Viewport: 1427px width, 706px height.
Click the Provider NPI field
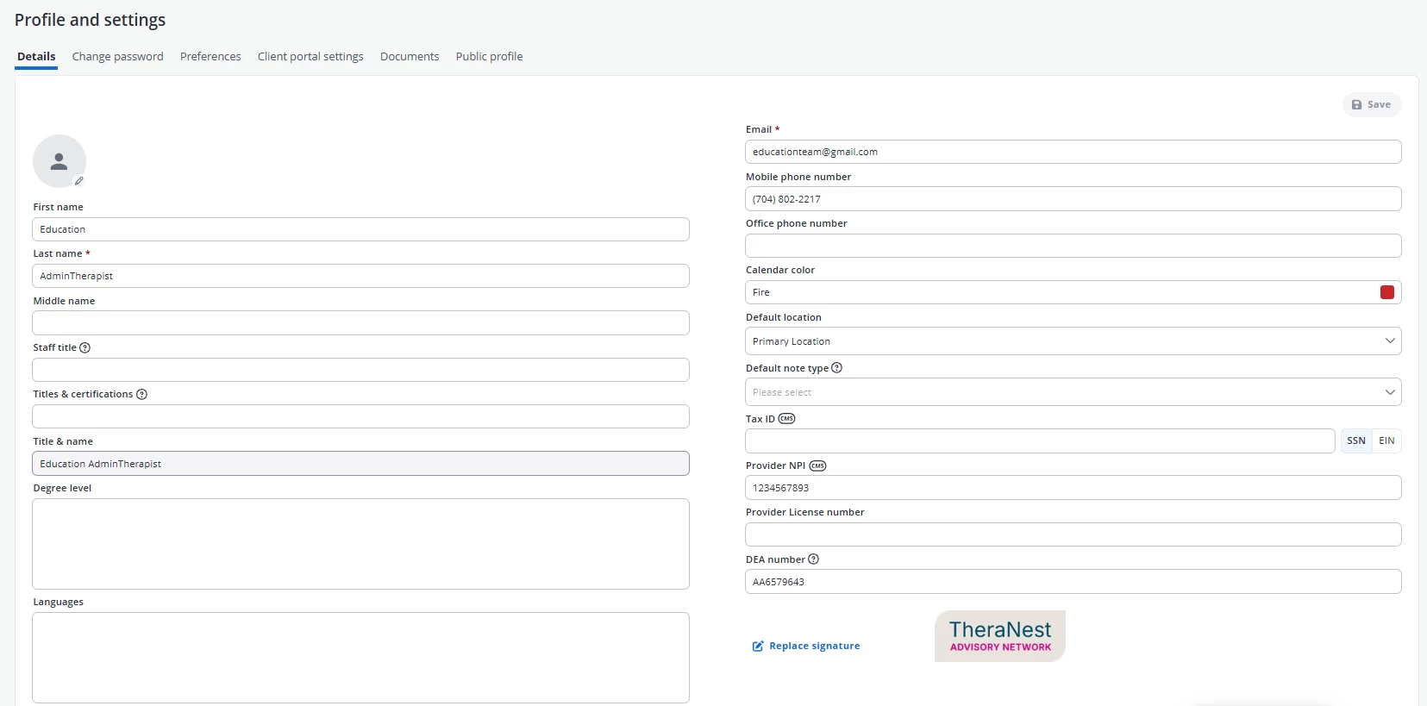(x=1073, y=488)
